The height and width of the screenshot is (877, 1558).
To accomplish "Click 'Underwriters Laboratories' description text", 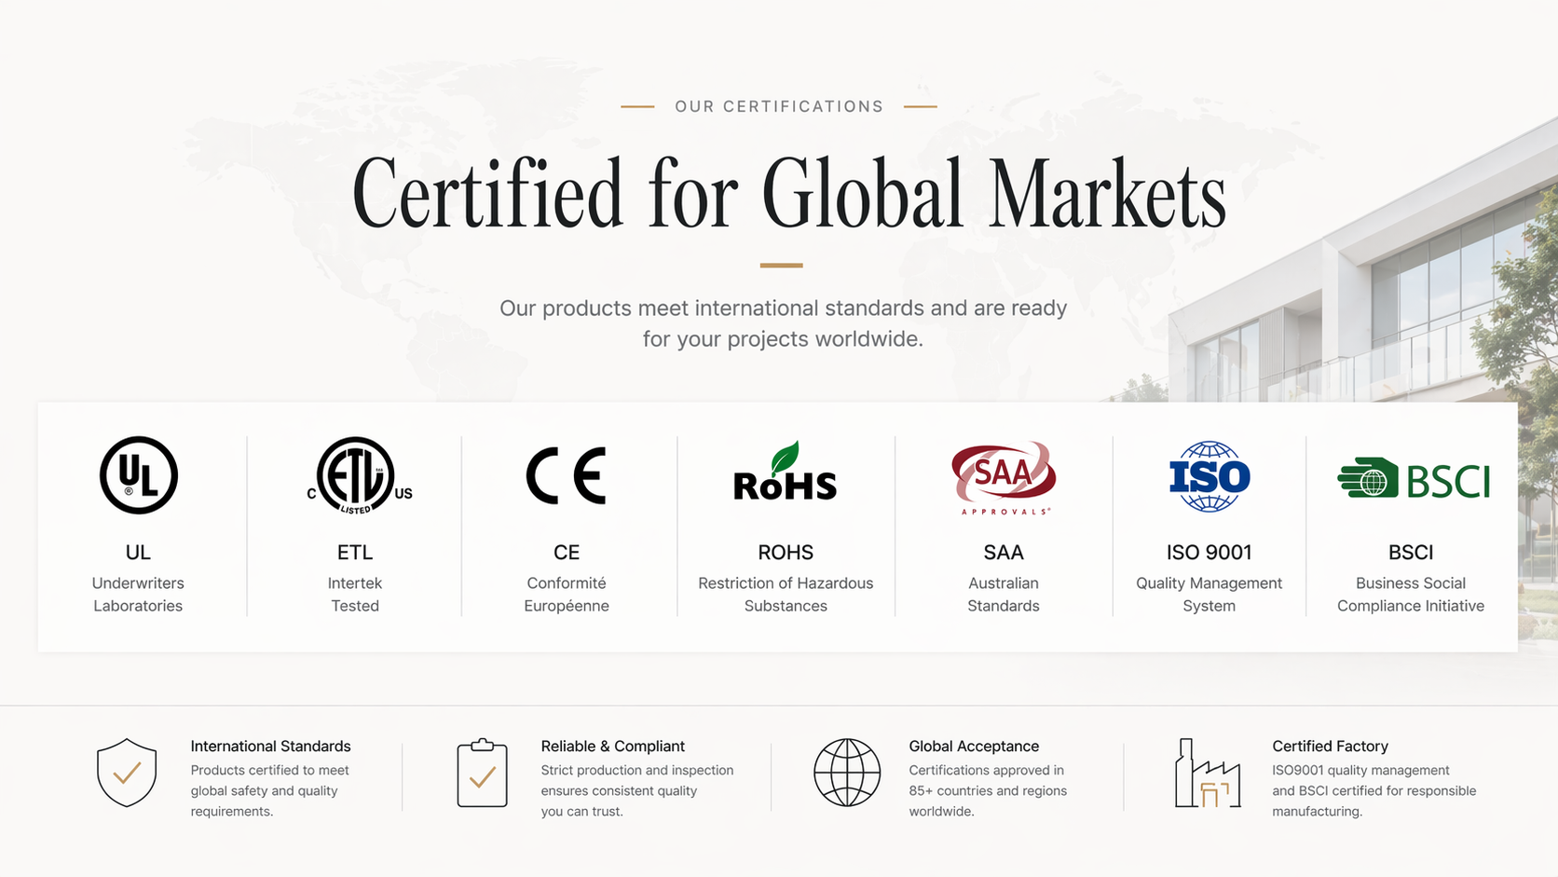I will 138,595.
